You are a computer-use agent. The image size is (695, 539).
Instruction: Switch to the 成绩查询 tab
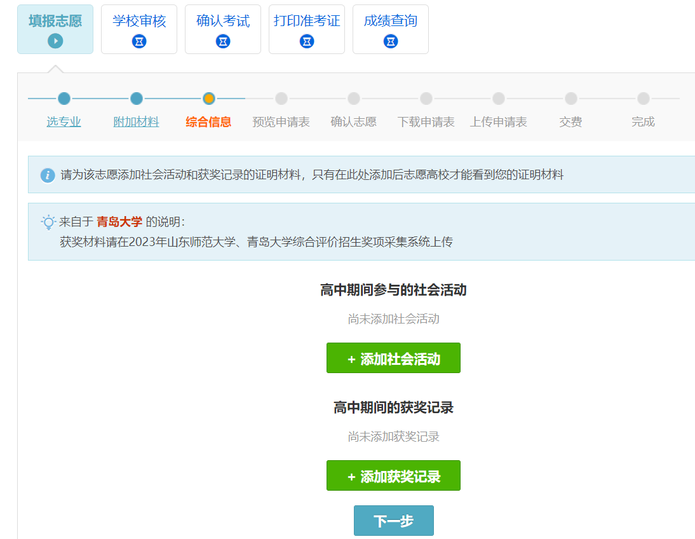[x=391, y=22]
